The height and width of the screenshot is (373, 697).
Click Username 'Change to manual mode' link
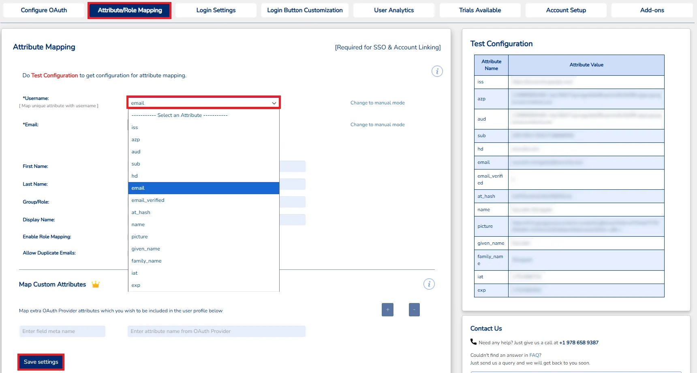coord(377,103)
